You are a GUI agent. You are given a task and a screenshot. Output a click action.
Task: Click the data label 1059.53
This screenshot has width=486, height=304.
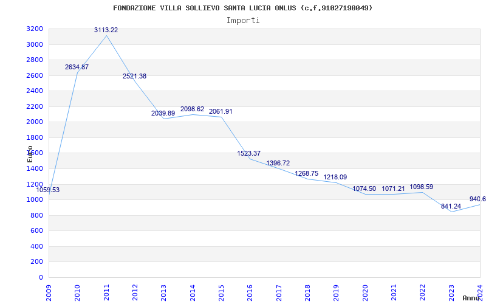click(x=48, y=190)
